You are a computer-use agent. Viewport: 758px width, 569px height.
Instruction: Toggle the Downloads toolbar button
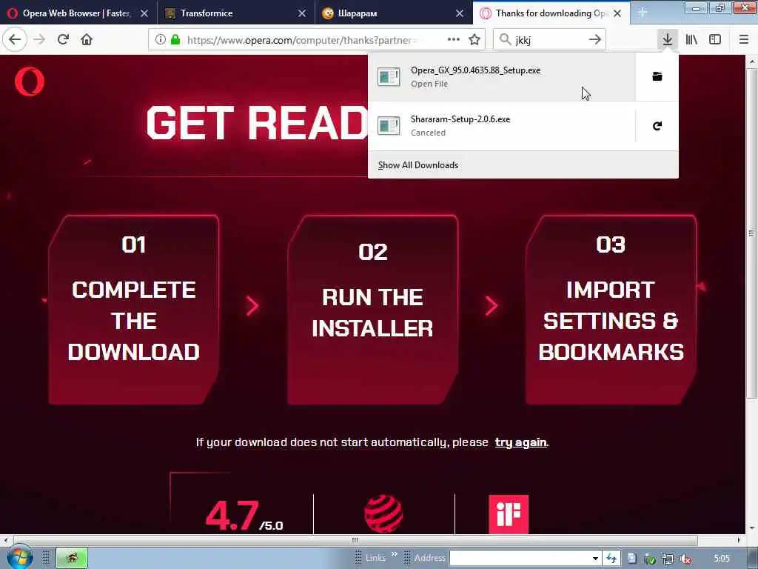click(x=668, y=40)
